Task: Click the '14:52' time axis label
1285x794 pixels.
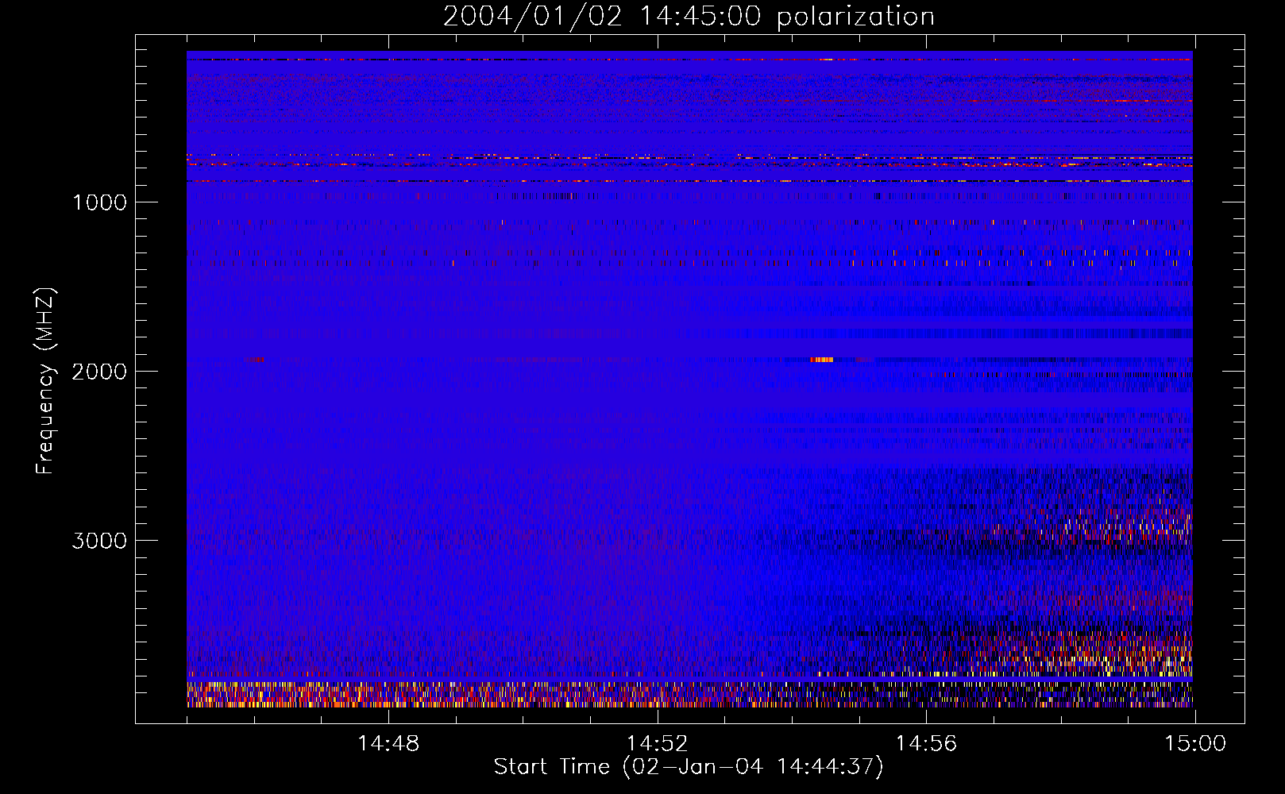Action: [x=658, y=744]
